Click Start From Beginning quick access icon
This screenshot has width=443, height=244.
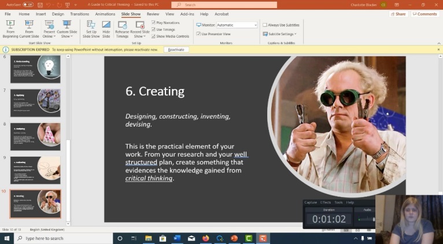[x=67, y=5]
